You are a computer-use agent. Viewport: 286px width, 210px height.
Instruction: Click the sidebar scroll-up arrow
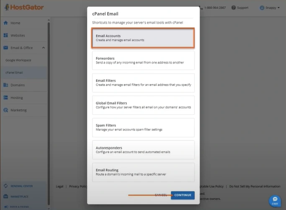click(49, 20)
